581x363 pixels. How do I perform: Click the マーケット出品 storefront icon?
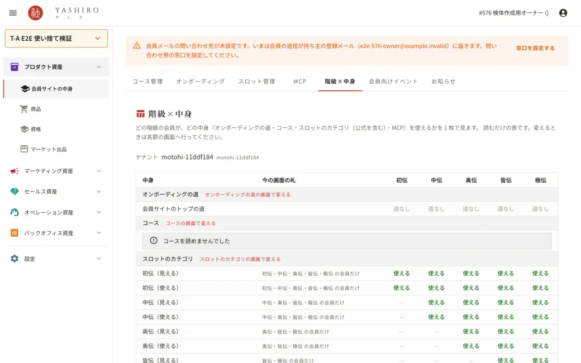(x=24, y=149)
